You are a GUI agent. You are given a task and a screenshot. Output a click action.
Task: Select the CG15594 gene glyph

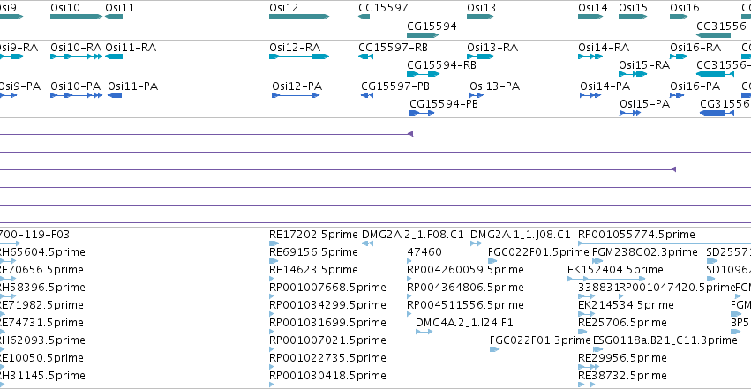tap(423, 35)
